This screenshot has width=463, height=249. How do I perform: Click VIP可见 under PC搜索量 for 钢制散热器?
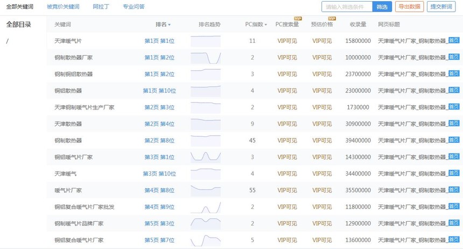pyautogui.click(x=287, y=141)
